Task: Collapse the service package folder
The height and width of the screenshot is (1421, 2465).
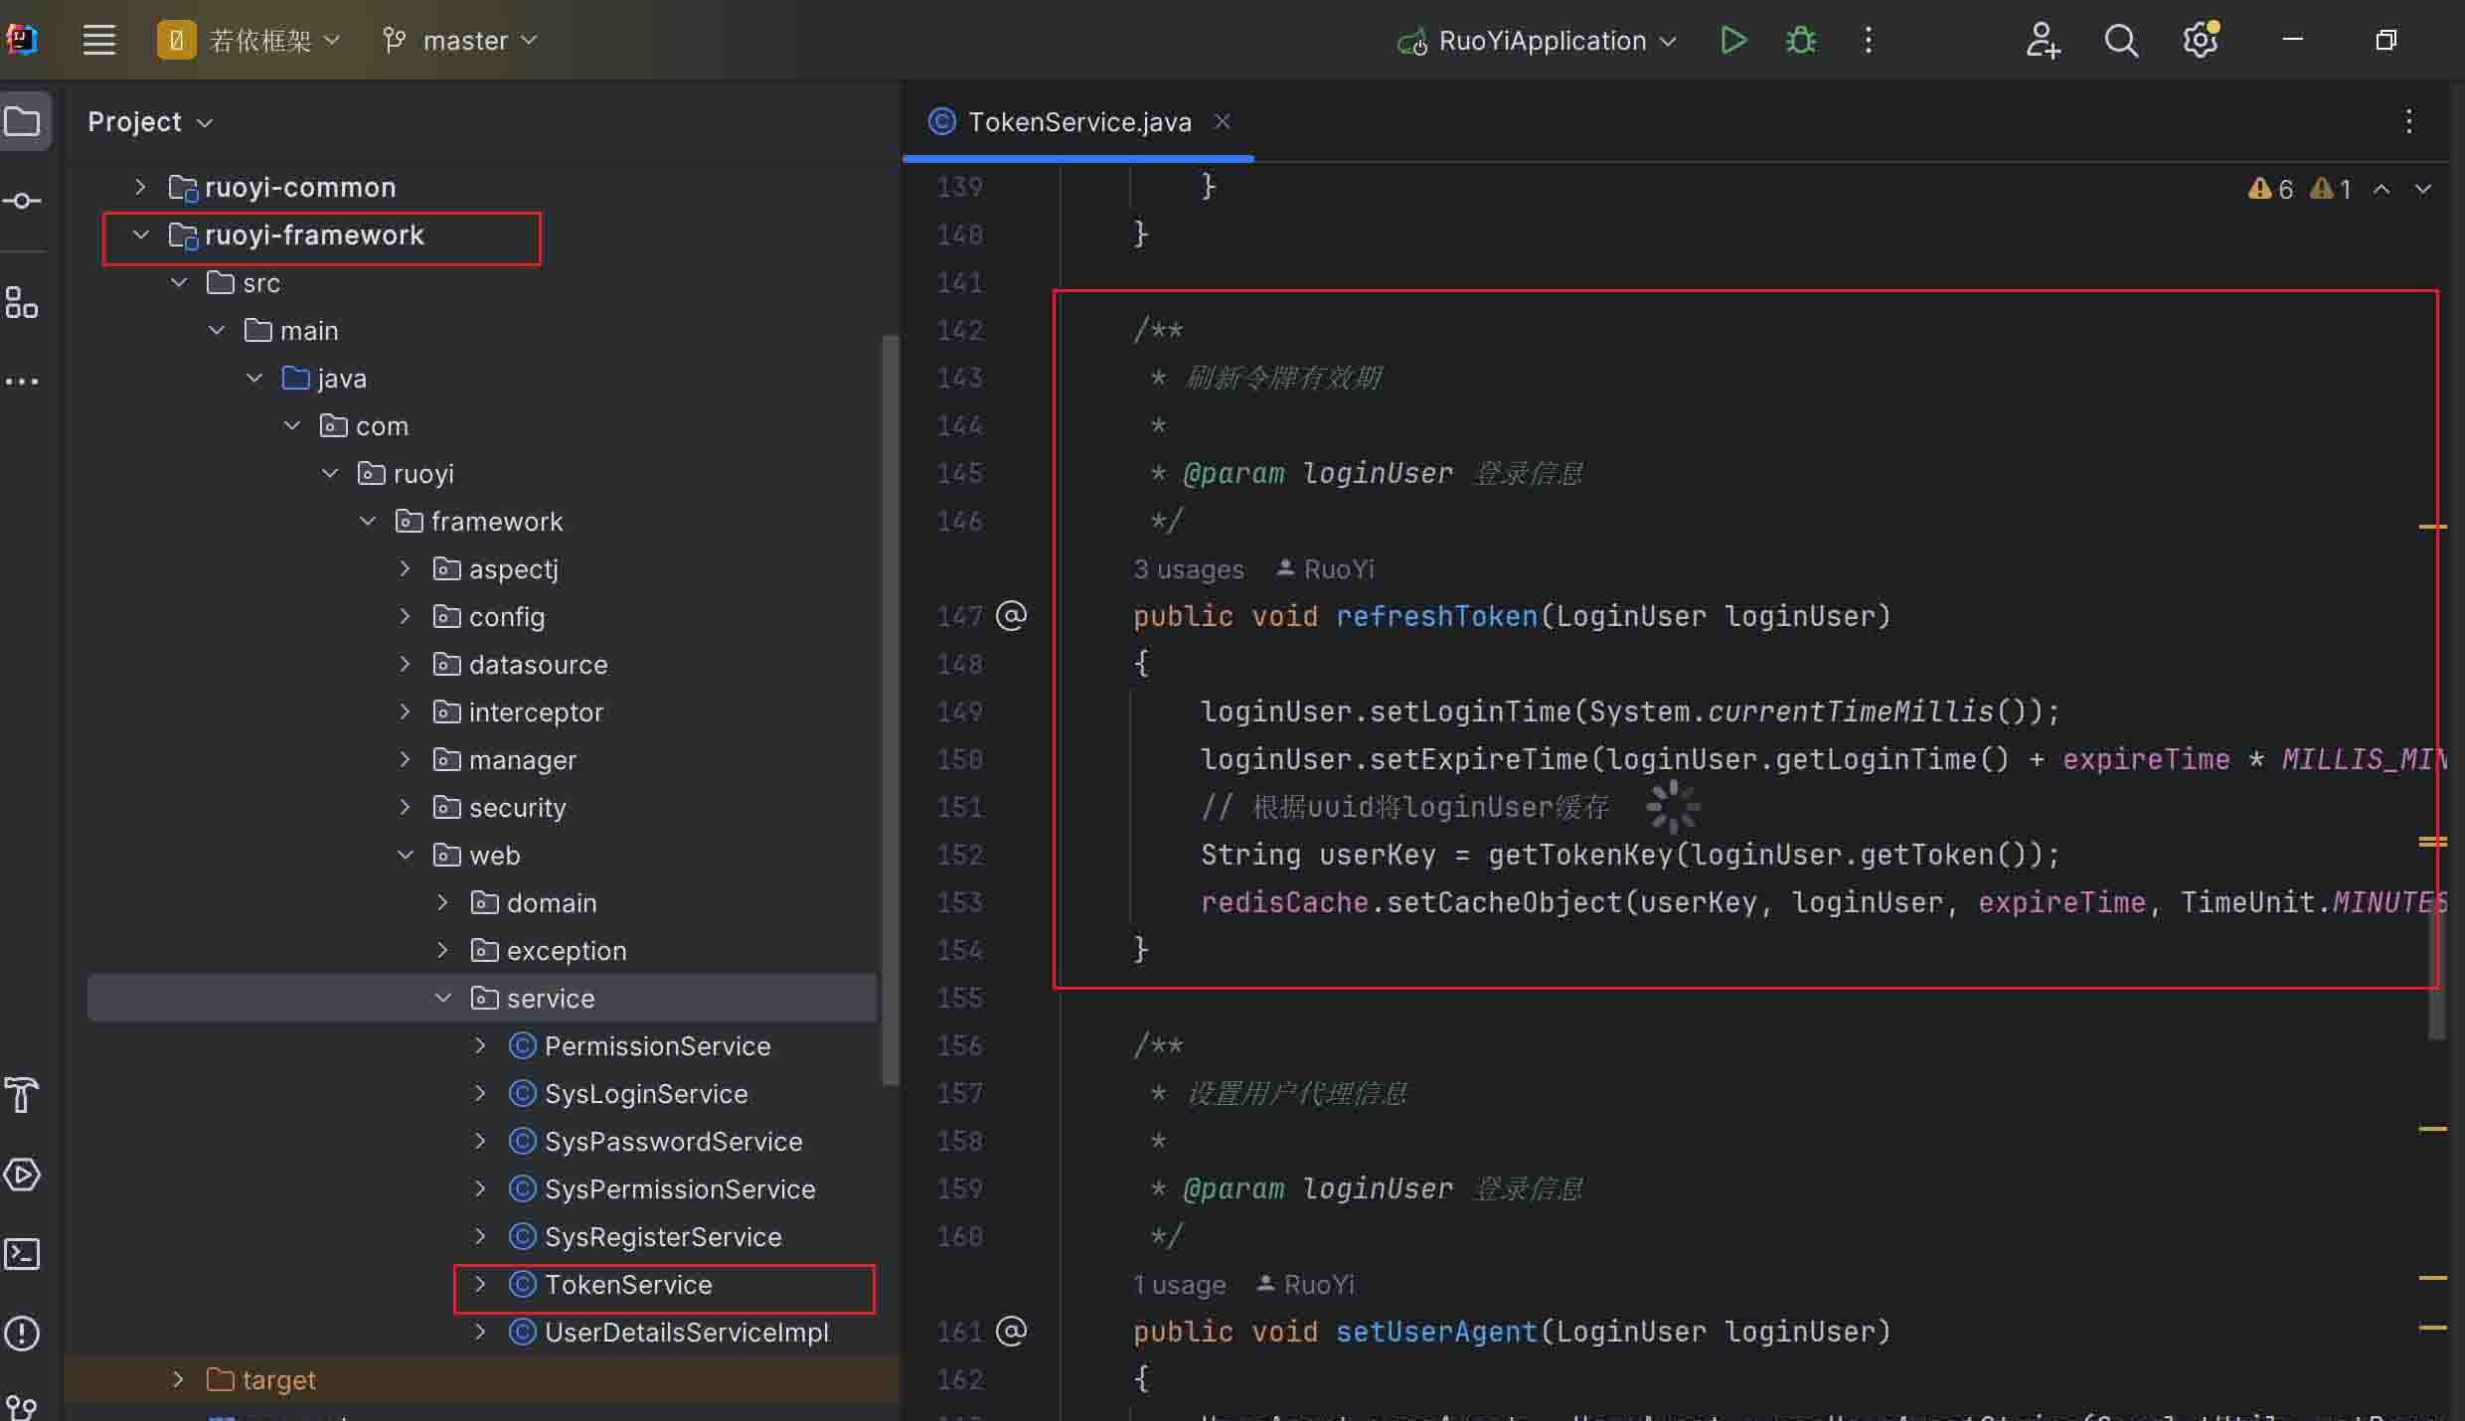Action: [443, 998]
